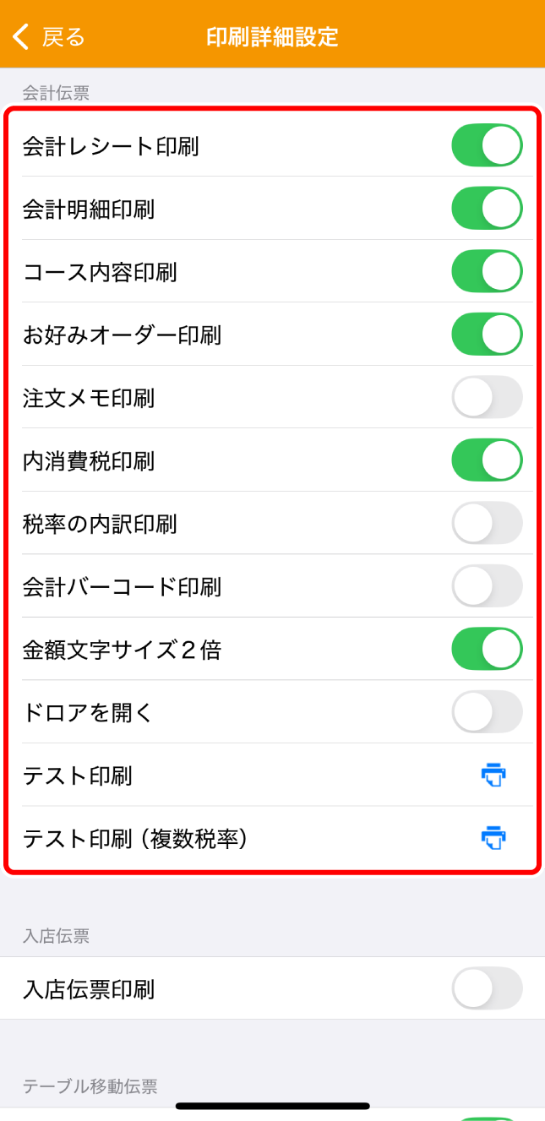545x1121 pixels.
Task: Tap the printer icon for テスト印刷（複数税率）
Action: [495, 838]
